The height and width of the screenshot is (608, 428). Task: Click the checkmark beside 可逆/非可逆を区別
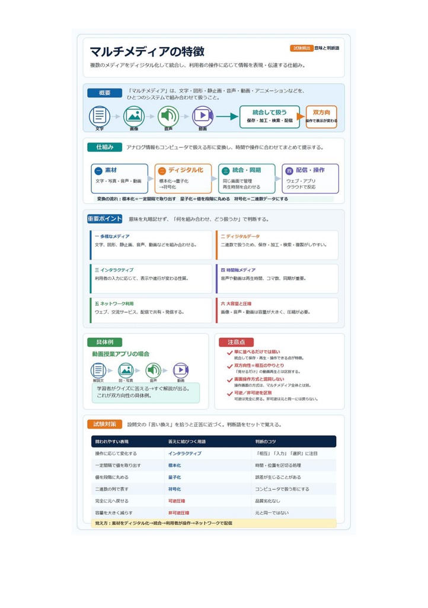(x=230, y=393)
